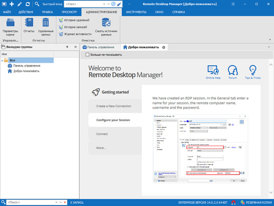The image size is (274, 206).
Task: Click the window-style icon at title bar start
Action: 4,4
